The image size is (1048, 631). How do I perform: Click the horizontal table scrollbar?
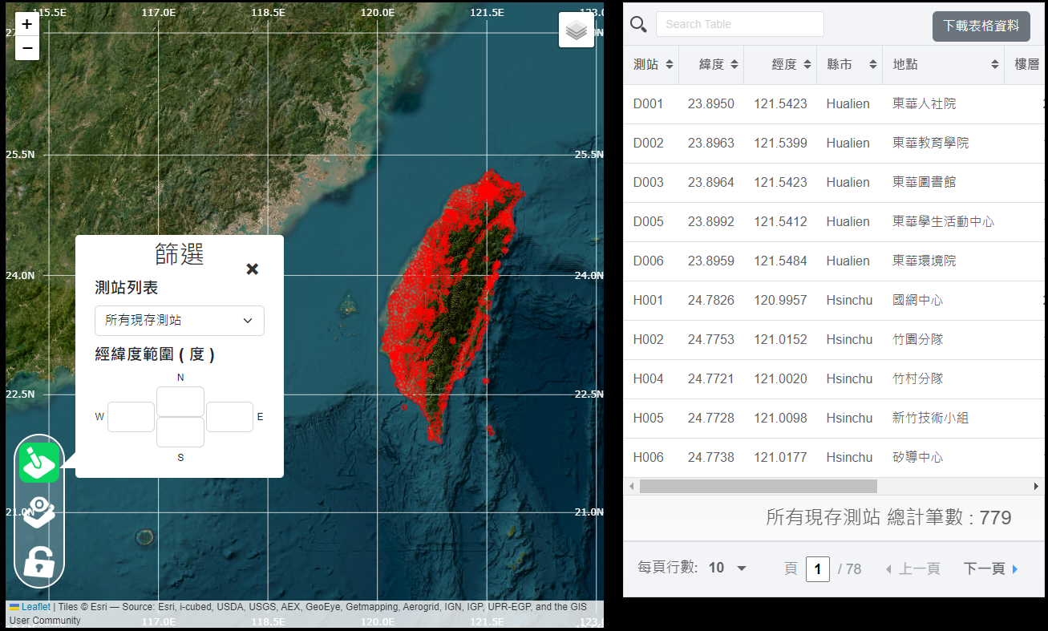tap(758, 486)
